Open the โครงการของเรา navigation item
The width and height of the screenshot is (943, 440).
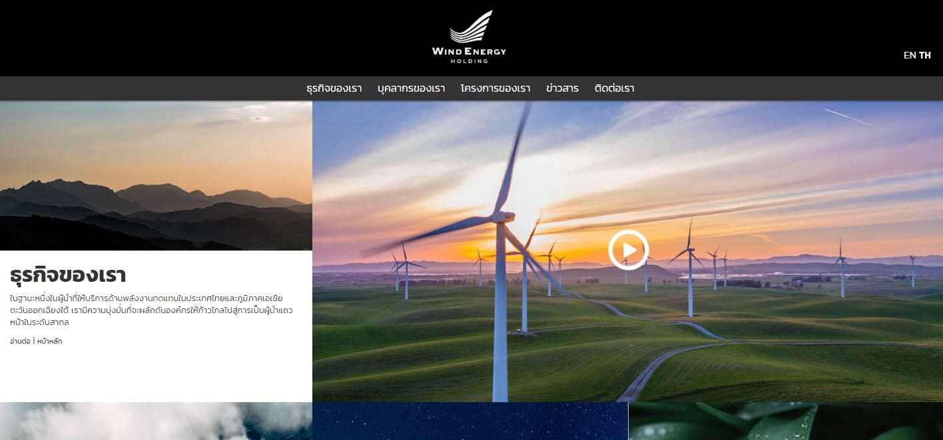click(495, 88)
